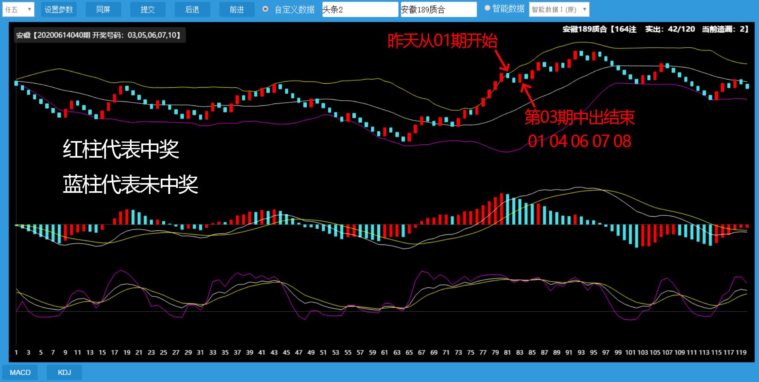This screenshot has width=759, height=382.
Task: Click the 开奖号码 draw info label
Action: pyautogui.click(x=99, y=35)
